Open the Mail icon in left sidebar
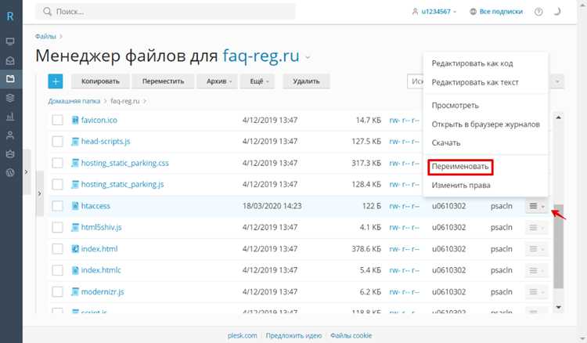 click(x=10, y=60)
